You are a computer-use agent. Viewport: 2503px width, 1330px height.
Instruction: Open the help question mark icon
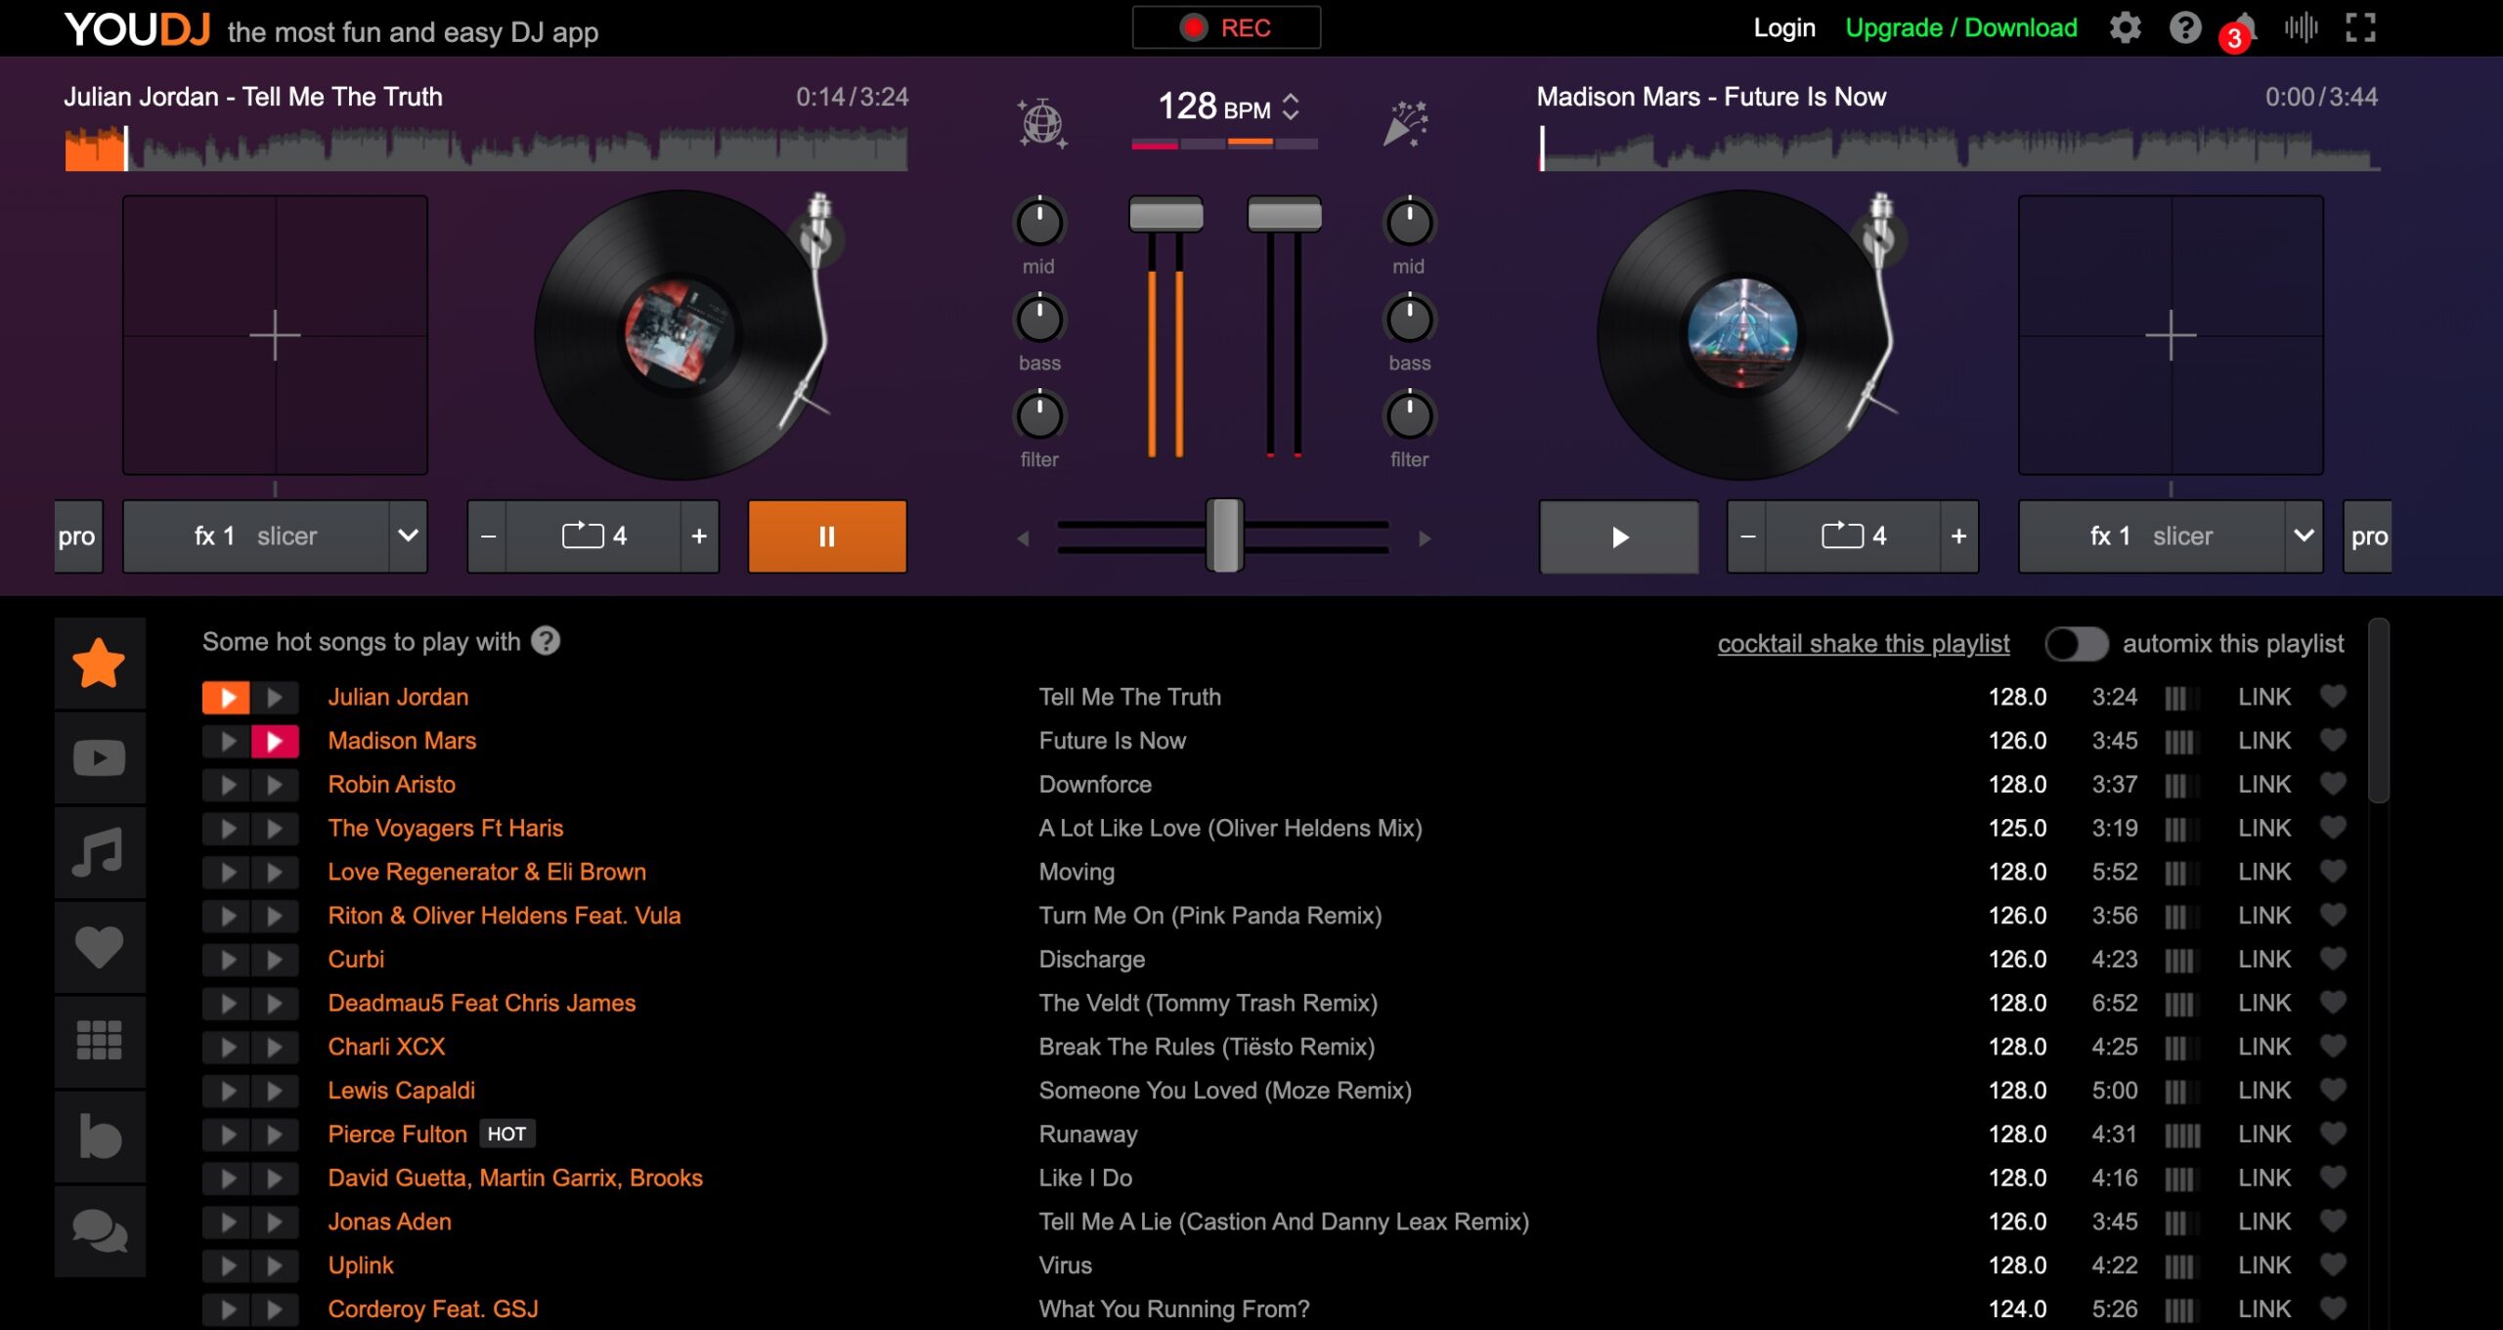pos(2184,27)
